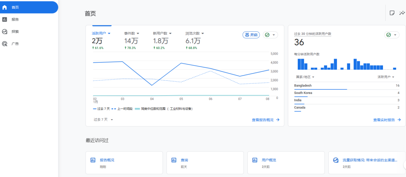Click the Explore icon in sidebar
This screenshot has height=177, width=406.
[5, 32]
